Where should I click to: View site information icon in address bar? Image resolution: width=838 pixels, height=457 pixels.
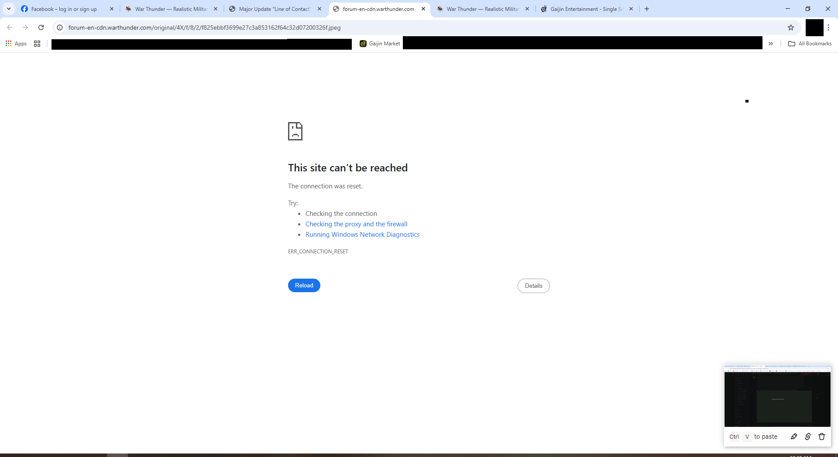pyautogui.click(x=60, y=27)
